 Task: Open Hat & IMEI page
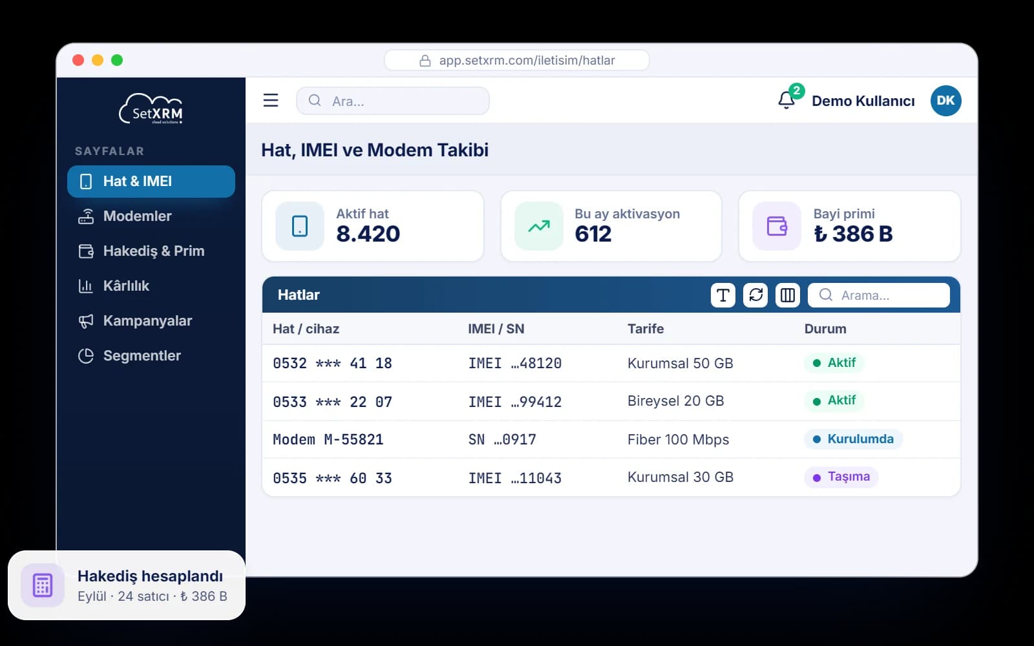(x=151, y=182)
